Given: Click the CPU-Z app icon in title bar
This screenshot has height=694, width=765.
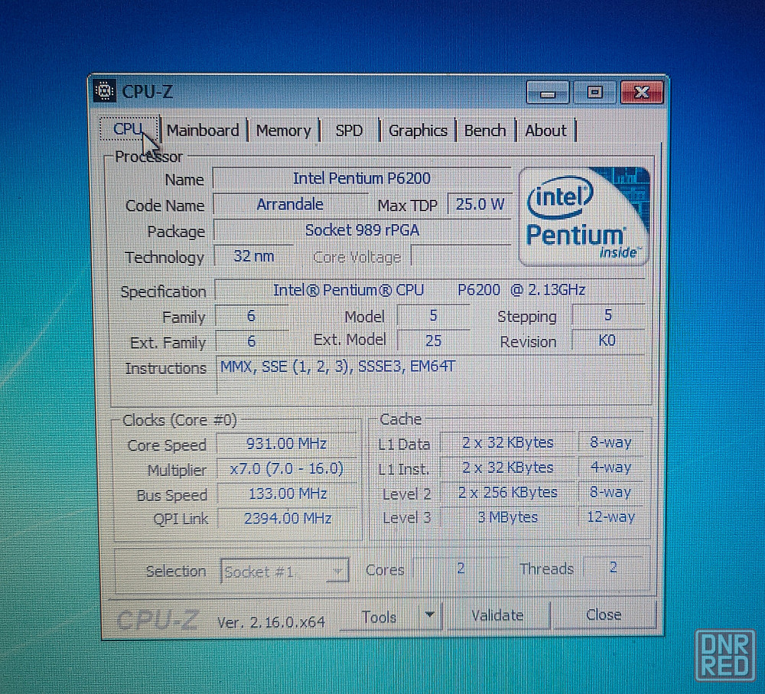Looking at the screenshot, I should (x=104, y=91).
